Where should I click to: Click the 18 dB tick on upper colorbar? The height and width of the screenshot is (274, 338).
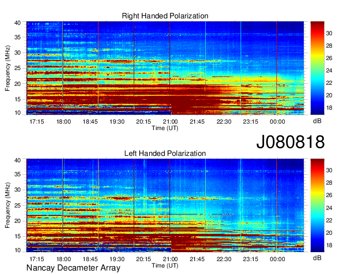[329, 108]
